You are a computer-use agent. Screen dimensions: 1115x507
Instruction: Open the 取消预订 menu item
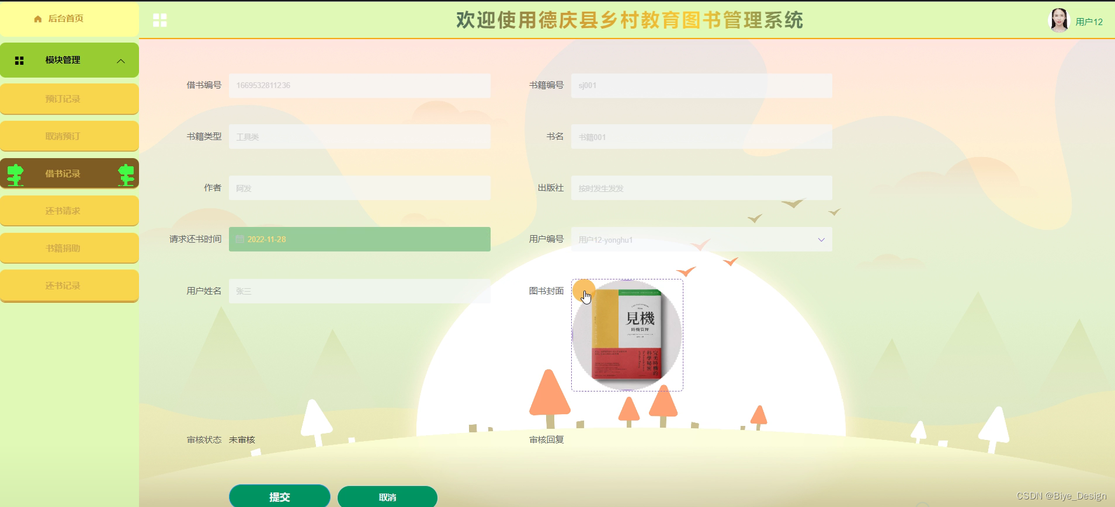pyautogui.click(x=70, y=136)
